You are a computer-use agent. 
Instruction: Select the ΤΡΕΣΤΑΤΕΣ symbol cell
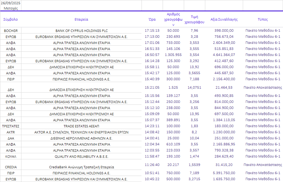click(11, 126)
